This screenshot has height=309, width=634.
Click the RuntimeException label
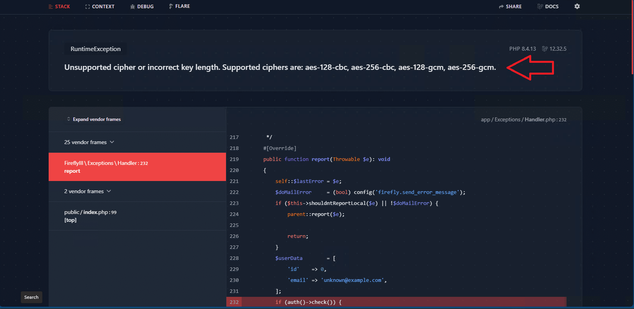(x=95, y=49)
